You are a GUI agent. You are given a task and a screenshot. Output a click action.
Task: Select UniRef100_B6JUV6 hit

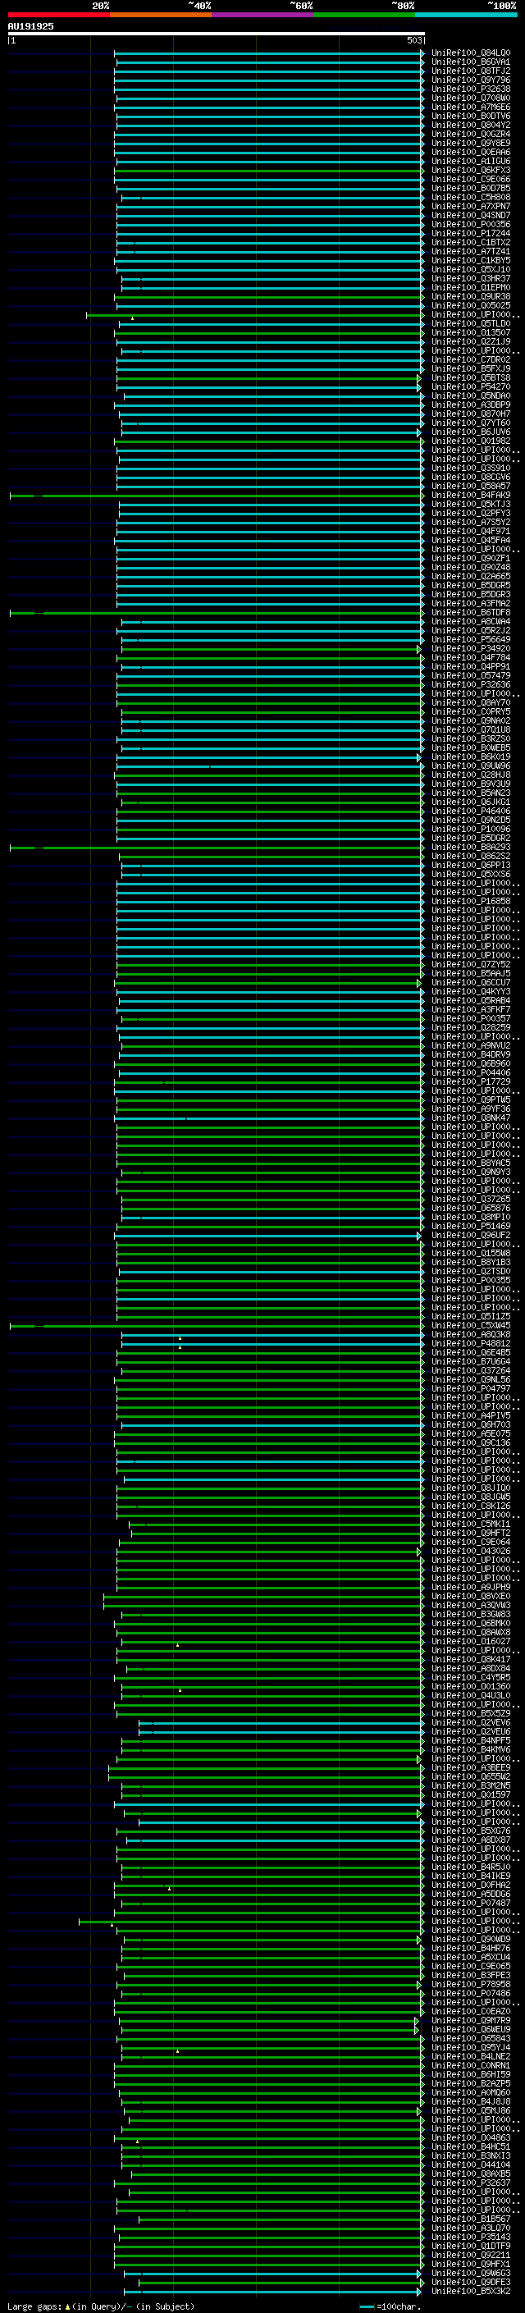470,432
